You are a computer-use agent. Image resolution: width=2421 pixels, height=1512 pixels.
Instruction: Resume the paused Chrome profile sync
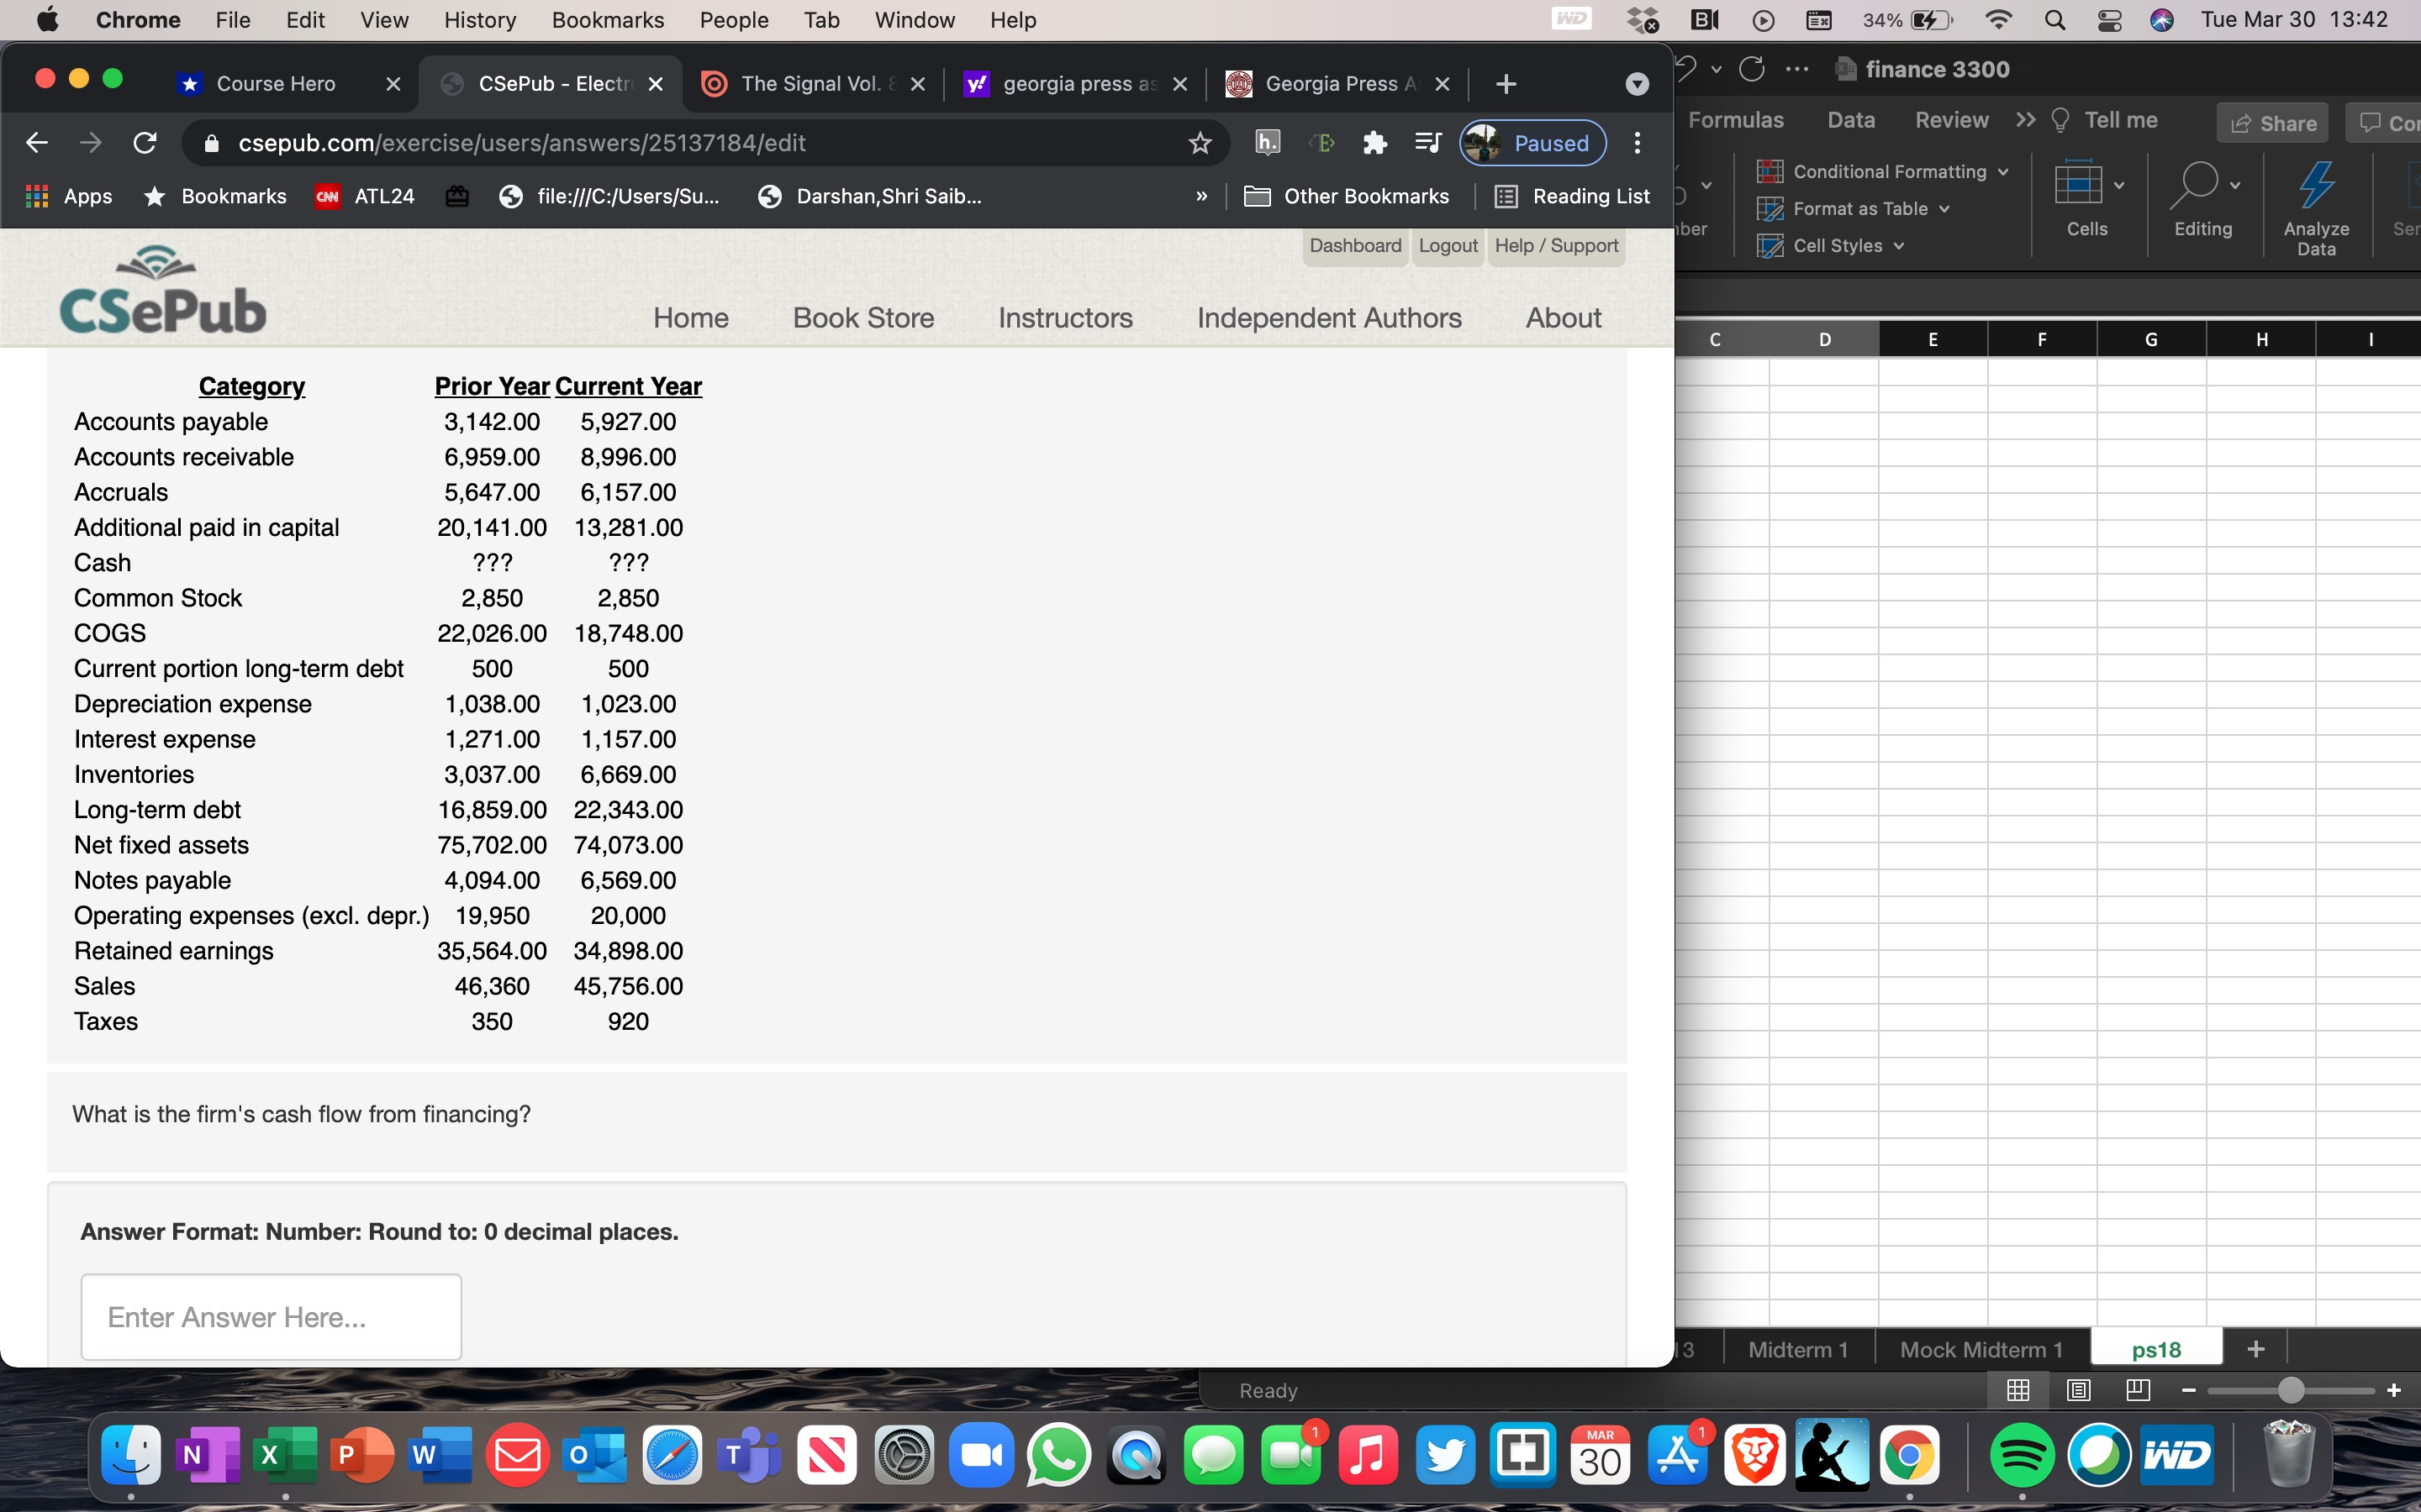[x=1531, y=143]
